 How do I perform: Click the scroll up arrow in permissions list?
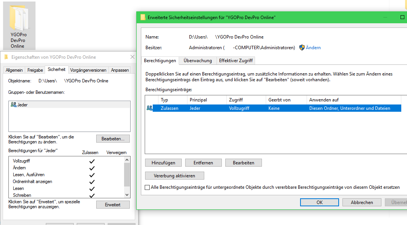pyautogui.click(x=127, y=160)
